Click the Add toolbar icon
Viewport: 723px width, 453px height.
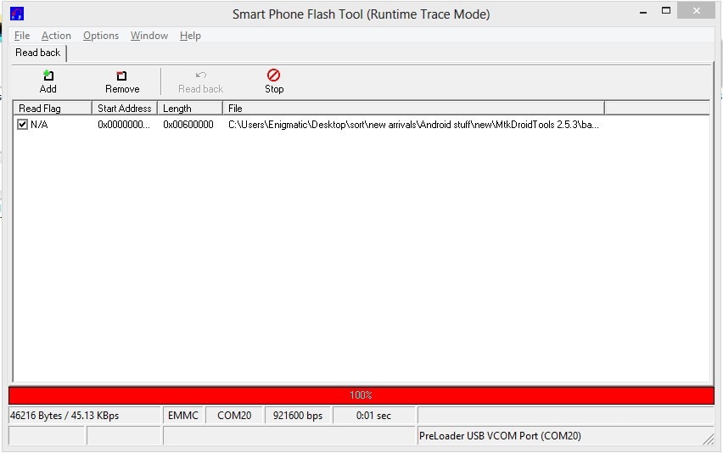click(48, 75)
